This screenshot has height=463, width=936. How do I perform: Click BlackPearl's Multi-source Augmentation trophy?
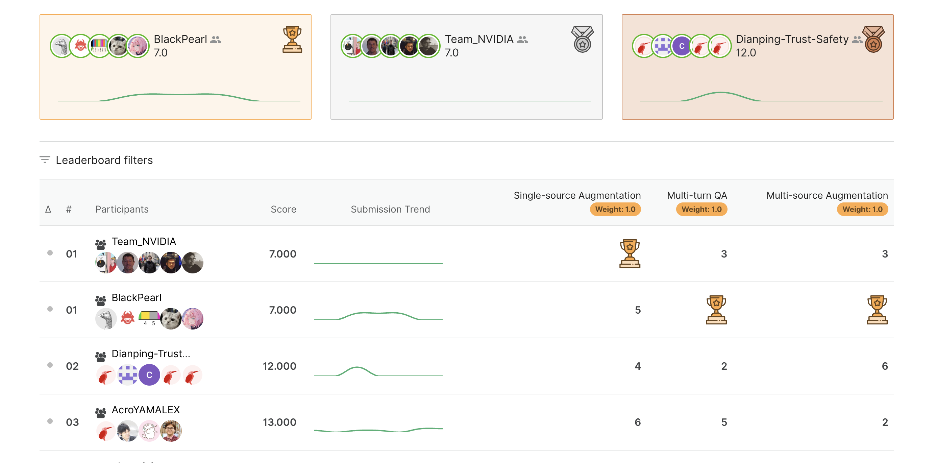click(877, 310)
